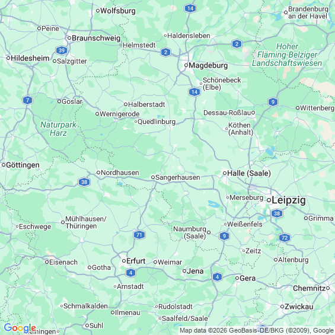This screenshot has width=335, height=335.
Task: Open the Google logo link
Action: click(20, 328)
